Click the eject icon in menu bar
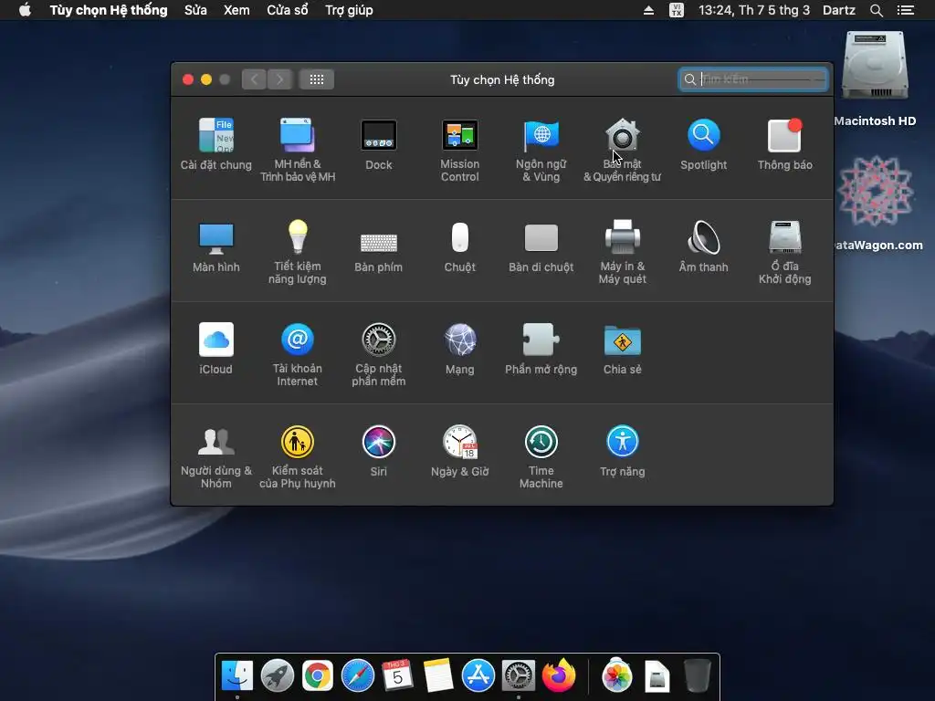 click(x=649, y=10)
